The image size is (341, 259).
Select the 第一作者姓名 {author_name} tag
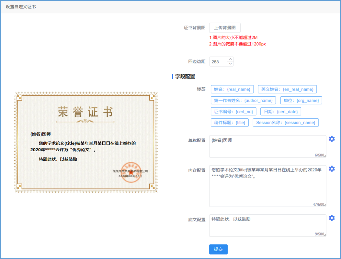click(243, 100)
